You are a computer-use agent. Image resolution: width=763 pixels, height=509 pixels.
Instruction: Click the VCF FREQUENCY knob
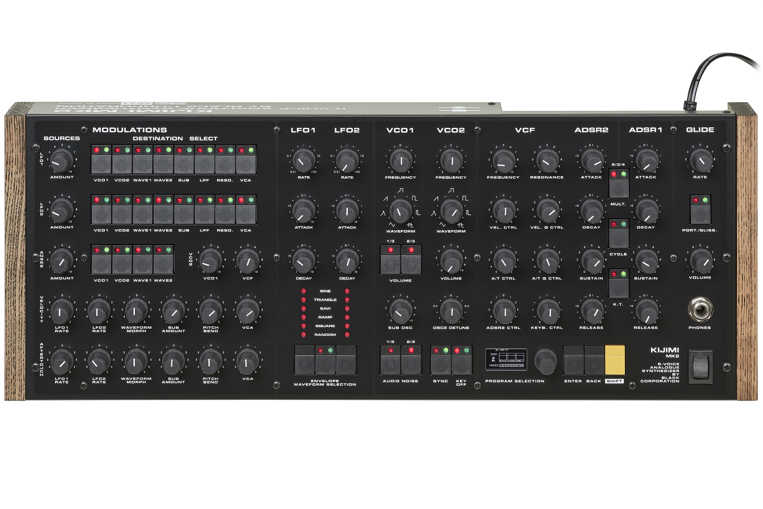coord(503,161)
